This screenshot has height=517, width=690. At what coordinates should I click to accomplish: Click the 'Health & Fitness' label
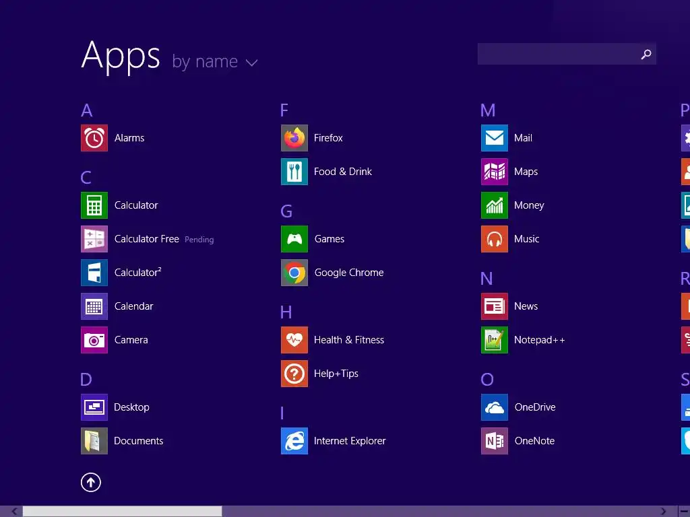click(349, 340)
